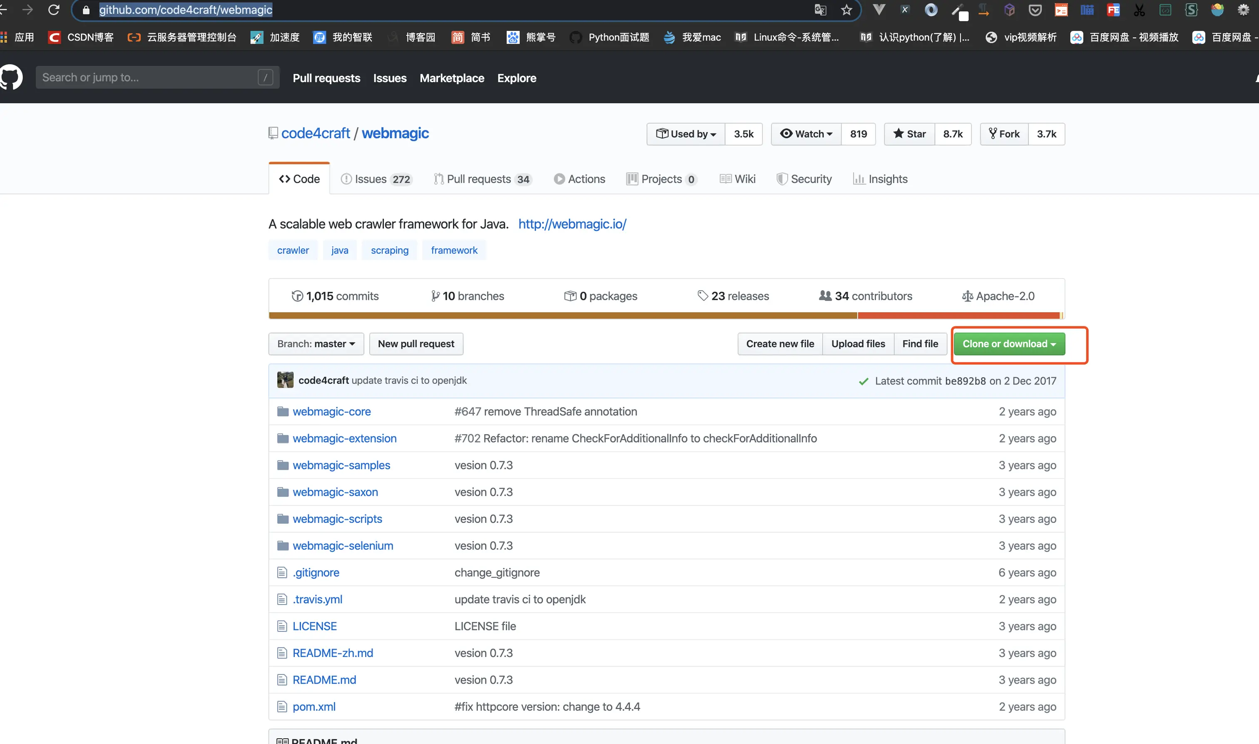Open the Branch master selector
1259x744 pixels.
point(316,344)
